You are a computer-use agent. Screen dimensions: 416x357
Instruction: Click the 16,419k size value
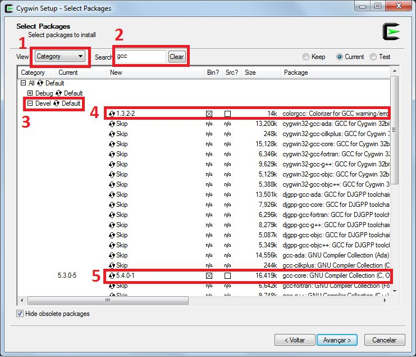[x=266, y=275]
